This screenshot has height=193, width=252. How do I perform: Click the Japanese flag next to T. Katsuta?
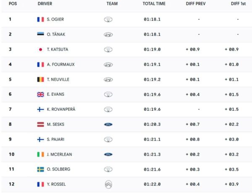pos(40,50)
